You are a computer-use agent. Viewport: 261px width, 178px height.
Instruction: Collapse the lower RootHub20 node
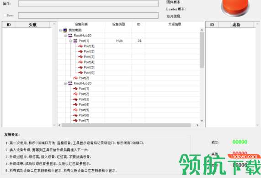(x=65, y=83)
